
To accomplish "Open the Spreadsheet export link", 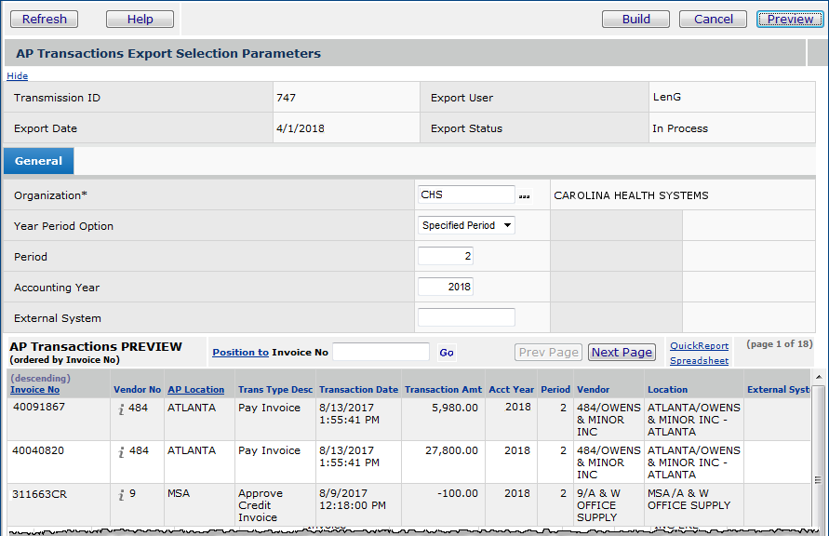I will pyautogui.click(x=699, y=360).
